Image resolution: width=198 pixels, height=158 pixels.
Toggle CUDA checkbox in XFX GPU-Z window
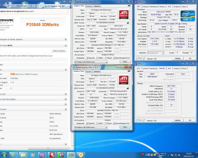(x=97, y=123)
